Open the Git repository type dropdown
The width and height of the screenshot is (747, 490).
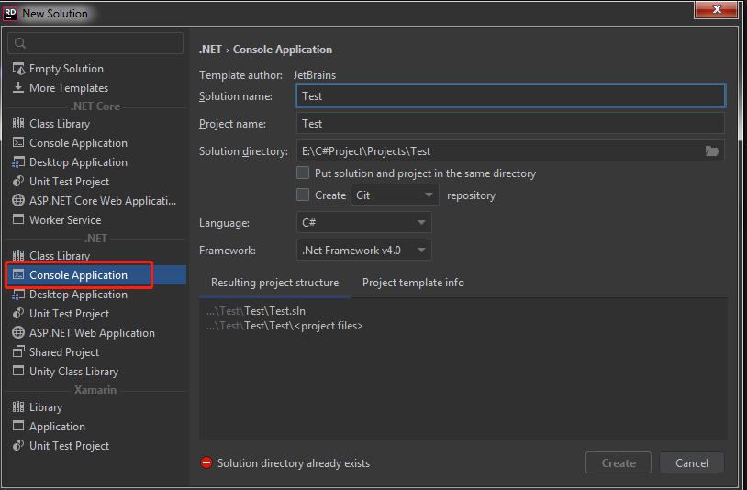(396, 195)
